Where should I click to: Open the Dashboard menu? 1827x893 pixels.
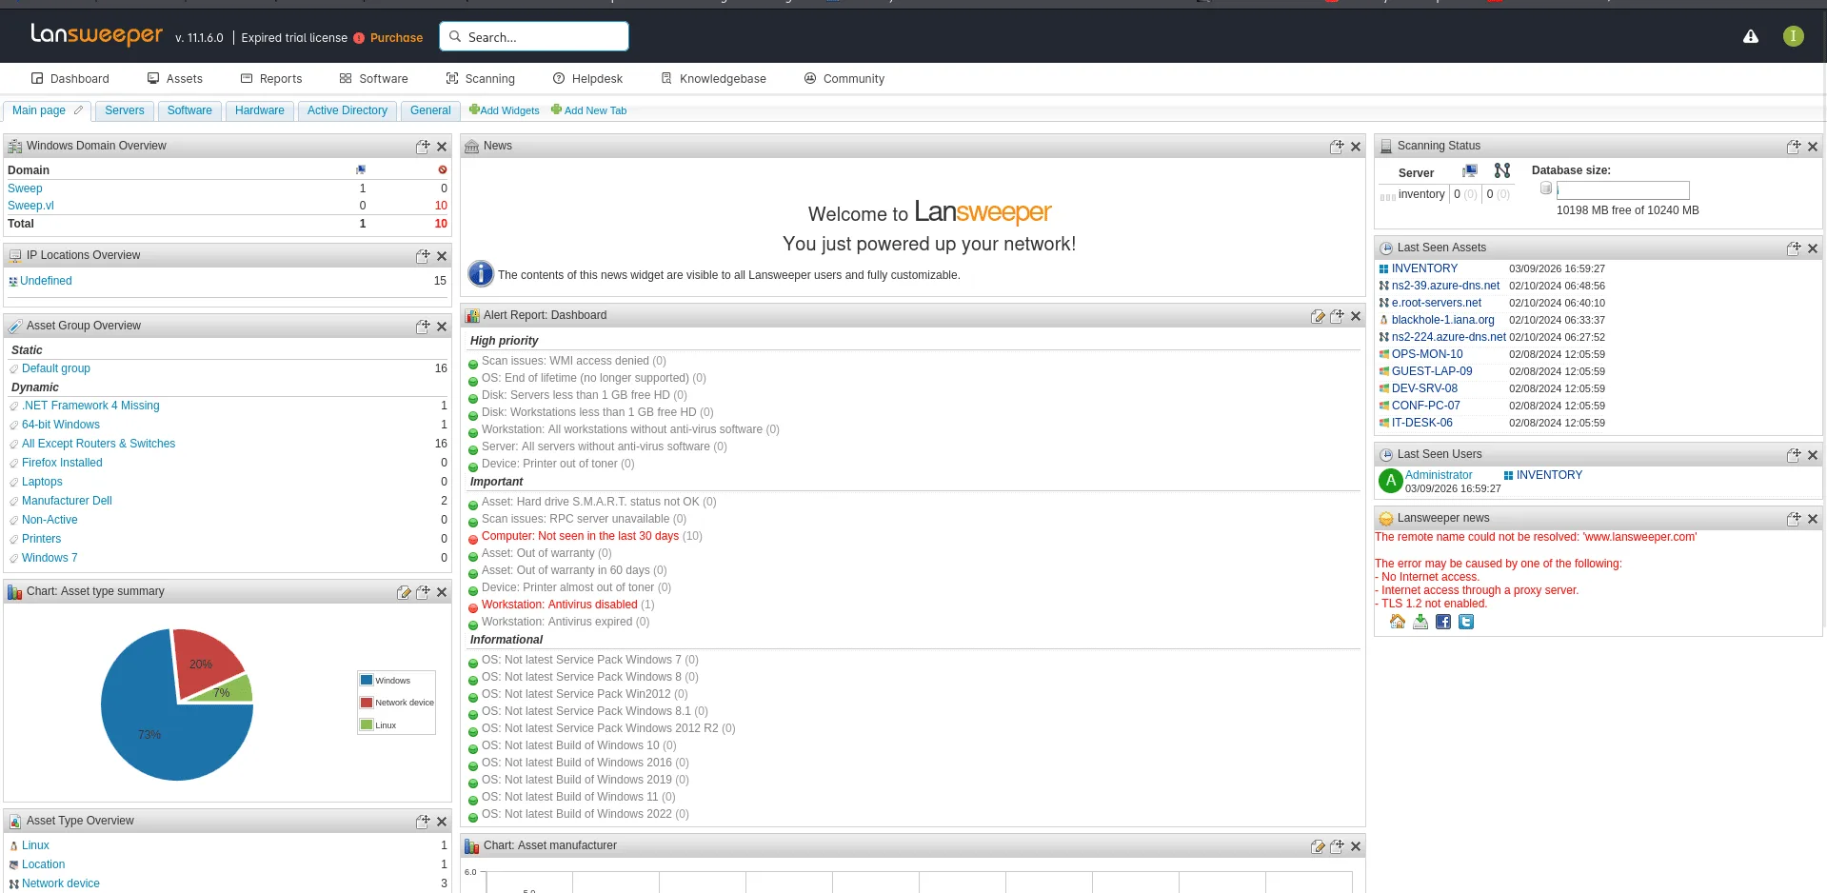70,79
